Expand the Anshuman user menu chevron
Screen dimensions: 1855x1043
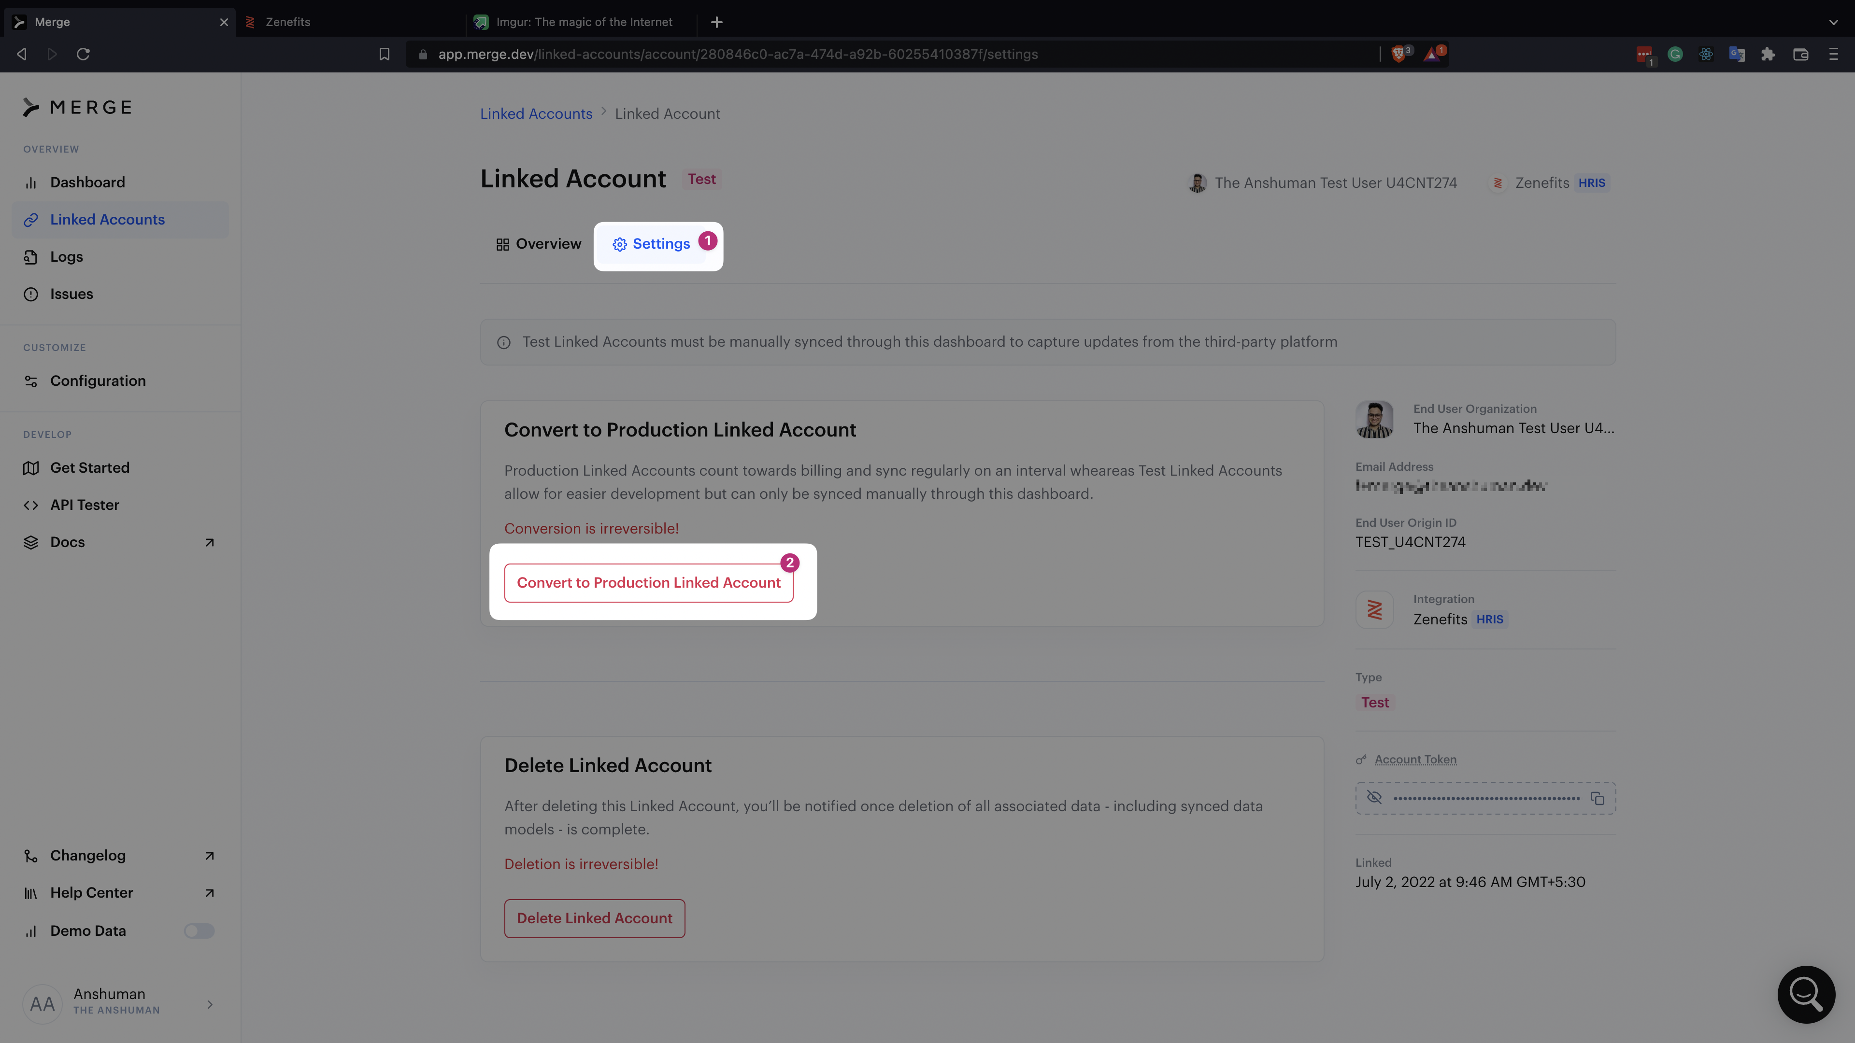click(210, 1004)
